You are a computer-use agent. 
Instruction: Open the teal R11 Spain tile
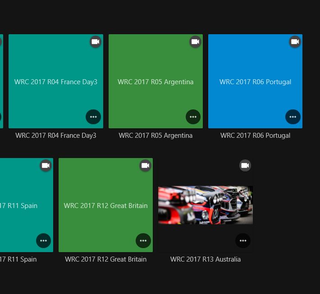pyautogui.click(x=27, y=205)
